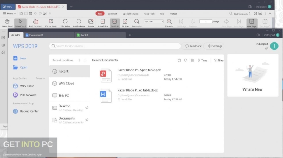
Task: Select This PC location
Action: pos(70,96)
